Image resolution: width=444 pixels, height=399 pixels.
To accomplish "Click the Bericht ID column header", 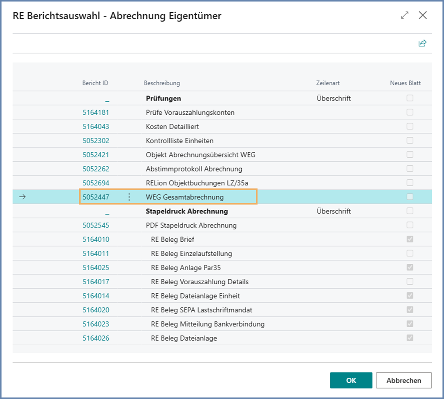I will [x=95, y=83].
